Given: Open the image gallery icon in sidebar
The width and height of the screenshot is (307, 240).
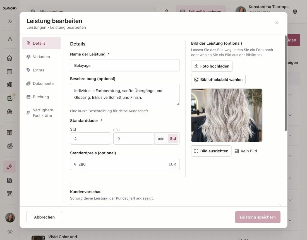Looking at the screenshot, I should (x=10, y=146).
